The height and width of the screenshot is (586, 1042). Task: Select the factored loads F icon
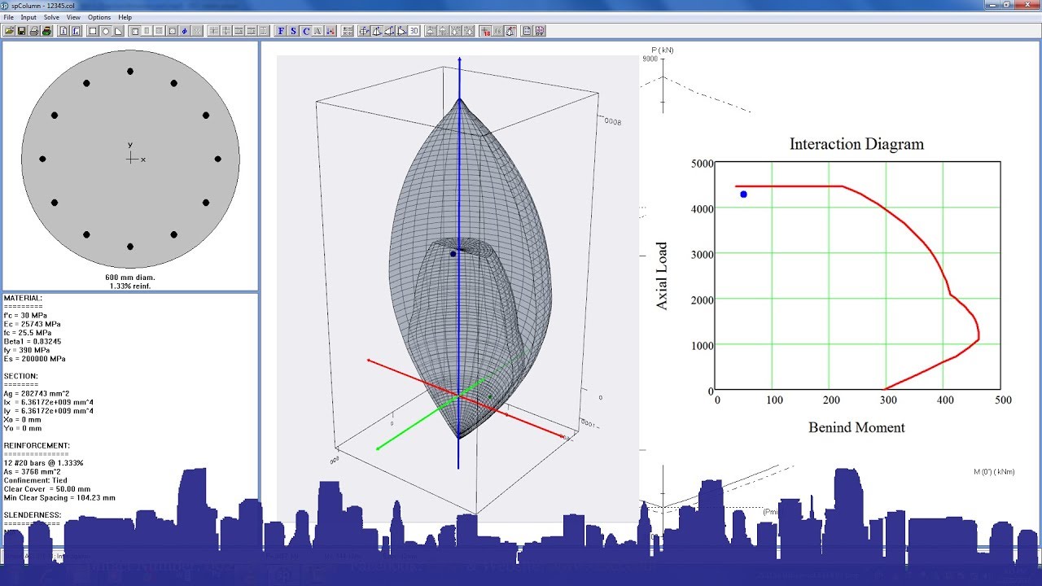click(281, 31)
